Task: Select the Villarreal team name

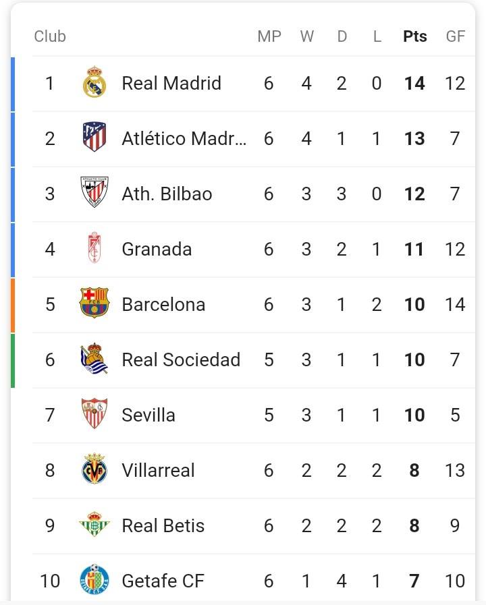Action: 158,470
